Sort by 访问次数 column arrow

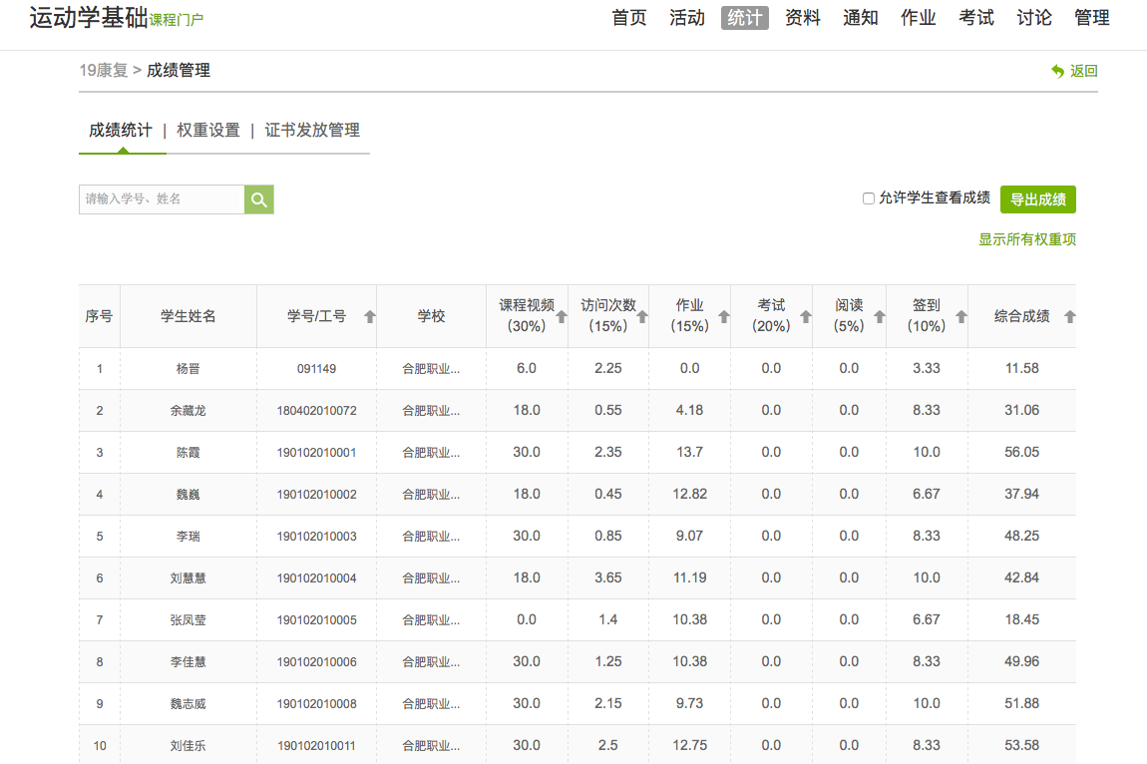642,317
